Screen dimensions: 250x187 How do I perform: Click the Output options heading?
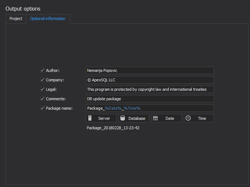point(23,8)
